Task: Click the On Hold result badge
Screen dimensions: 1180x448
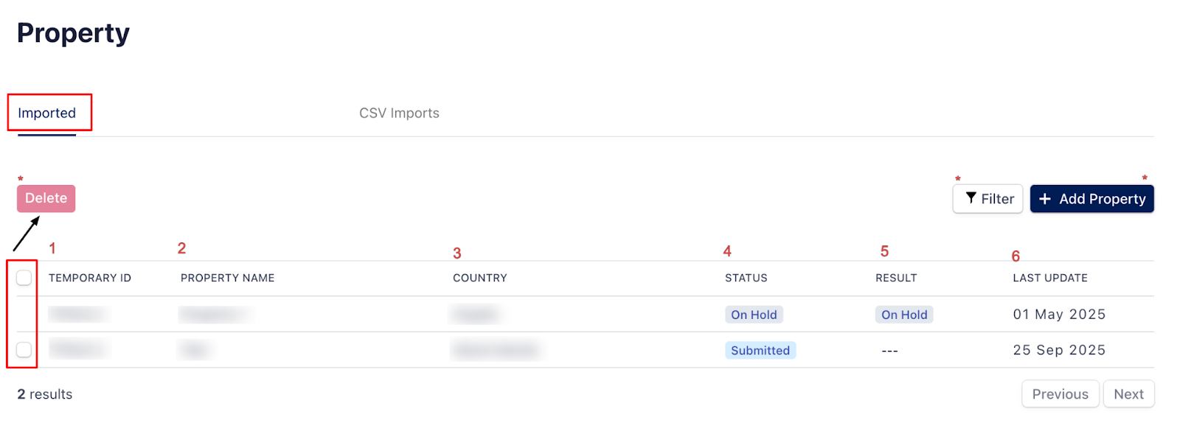Action: (904, 315)
